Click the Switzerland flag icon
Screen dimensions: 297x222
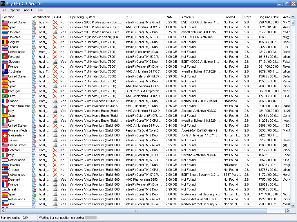(5, 135)
